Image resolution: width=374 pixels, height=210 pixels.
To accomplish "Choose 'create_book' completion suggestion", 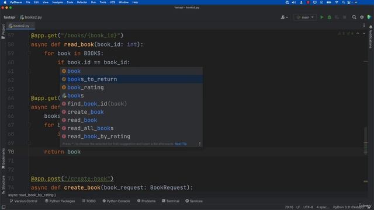I will click(131, 112).
